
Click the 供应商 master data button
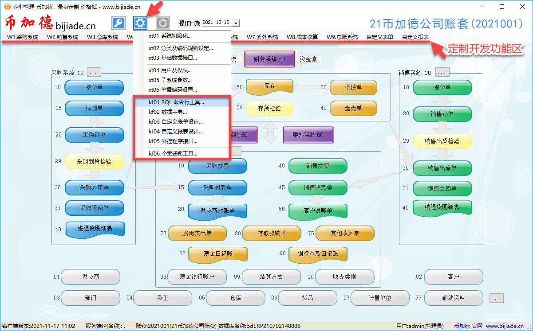91,277
